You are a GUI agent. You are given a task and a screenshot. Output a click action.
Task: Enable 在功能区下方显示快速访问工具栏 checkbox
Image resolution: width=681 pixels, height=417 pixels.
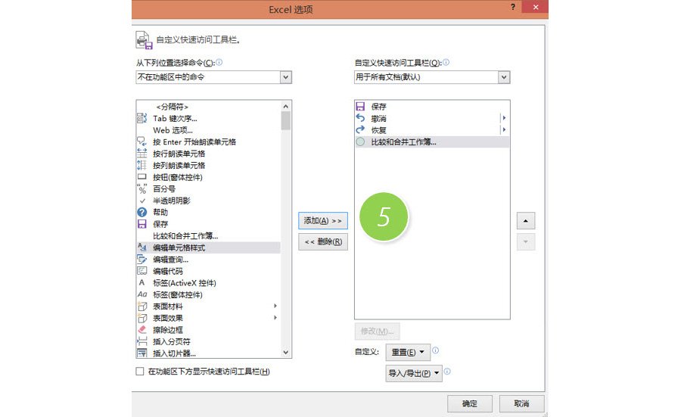click(x=140, y=372)
